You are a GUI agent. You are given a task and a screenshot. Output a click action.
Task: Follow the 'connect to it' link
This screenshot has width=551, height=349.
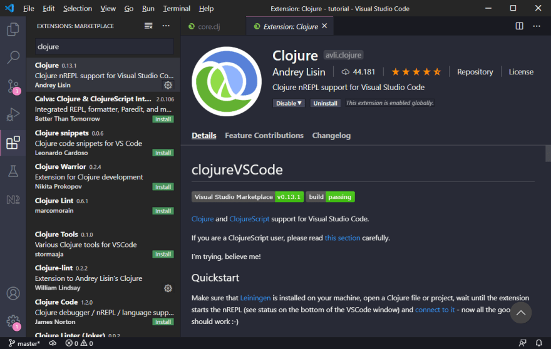click(x=435, y=310)
